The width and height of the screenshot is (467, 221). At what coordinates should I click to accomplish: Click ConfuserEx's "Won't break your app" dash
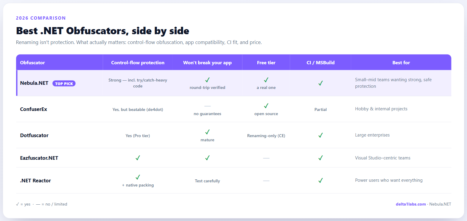pos(208,106)
